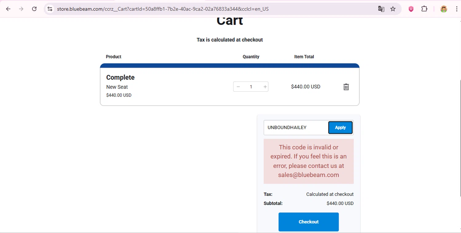Open the uBlock shield extension icon
Screen dimensions: 461x233
click(x=411, y=9)
